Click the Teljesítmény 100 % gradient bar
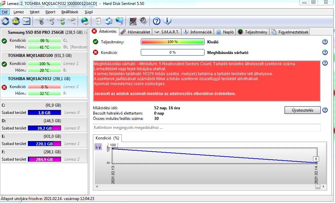 (173, 42)
